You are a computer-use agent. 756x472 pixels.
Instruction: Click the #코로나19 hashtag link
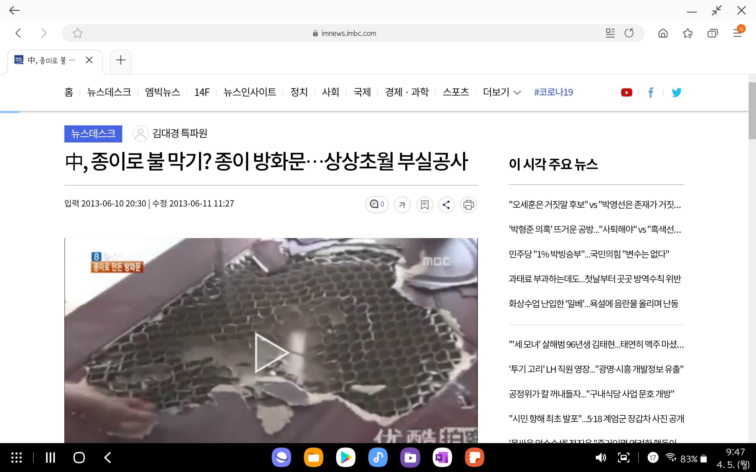(x=553, y=92)
